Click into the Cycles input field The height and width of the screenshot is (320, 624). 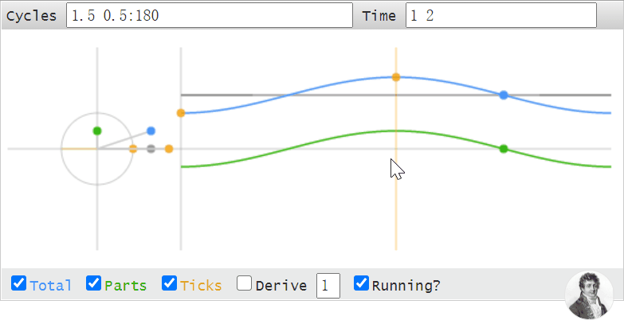[210, 15]
